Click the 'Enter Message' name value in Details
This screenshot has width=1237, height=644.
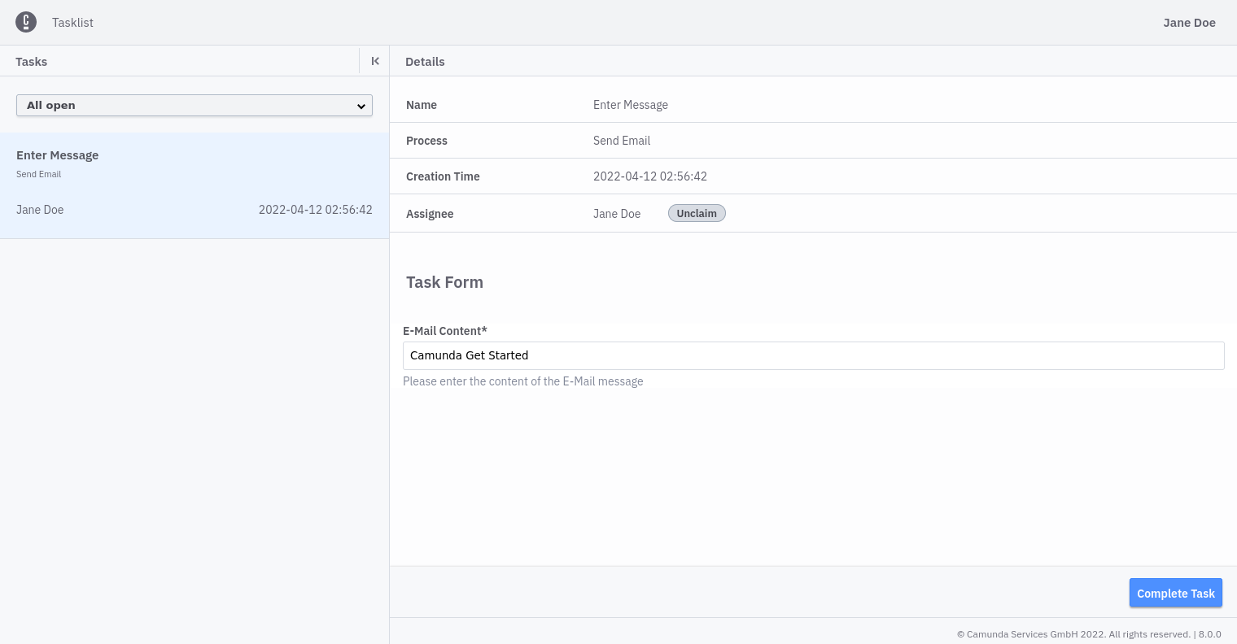click(x=631, y=105)
